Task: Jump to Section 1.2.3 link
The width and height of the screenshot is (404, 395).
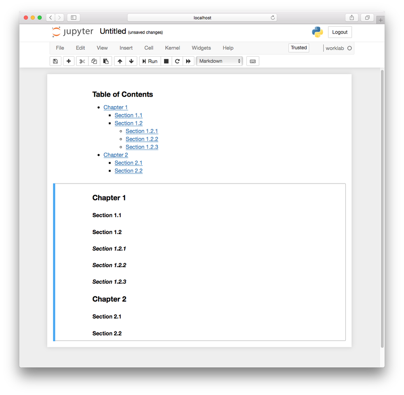Action: (x=142, y=147)
